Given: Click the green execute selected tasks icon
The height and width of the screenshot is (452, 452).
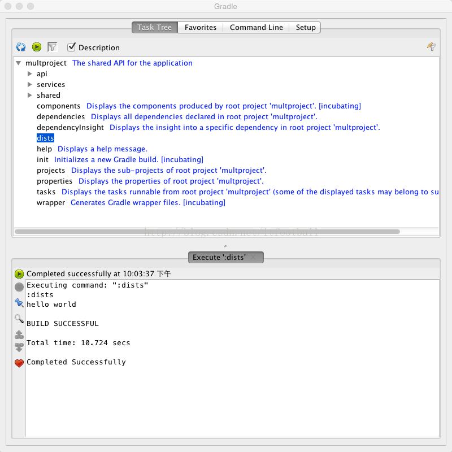Looking at the screenshot, I should point(37,47).
